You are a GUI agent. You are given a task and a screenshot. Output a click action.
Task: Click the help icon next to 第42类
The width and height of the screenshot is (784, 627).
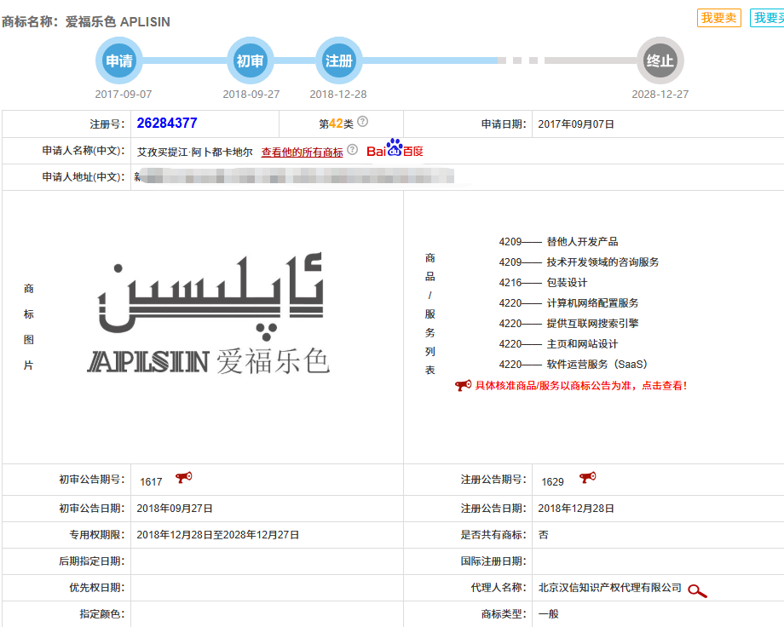(362, 122)
